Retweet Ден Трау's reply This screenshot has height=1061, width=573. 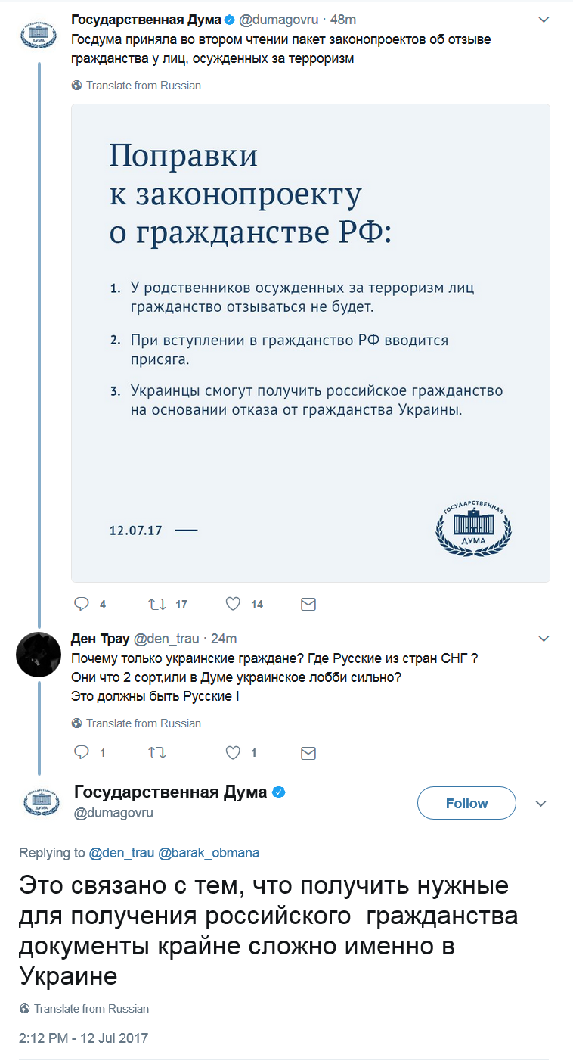tap(158, 753)
